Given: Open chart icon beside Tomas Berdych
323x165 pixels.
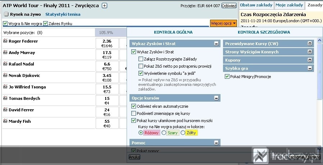Looking at the screenshot, I should 5,98.
